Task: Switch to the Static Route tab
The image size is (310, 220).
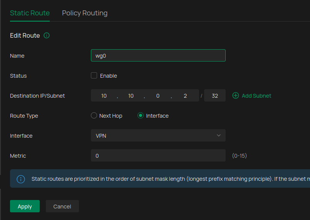Action: click(30, 13)
